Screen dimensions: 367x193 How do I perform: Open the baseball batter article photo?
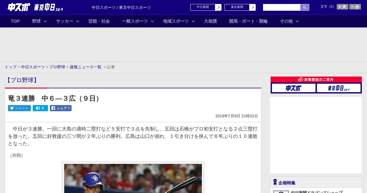(x=133, y=178)
